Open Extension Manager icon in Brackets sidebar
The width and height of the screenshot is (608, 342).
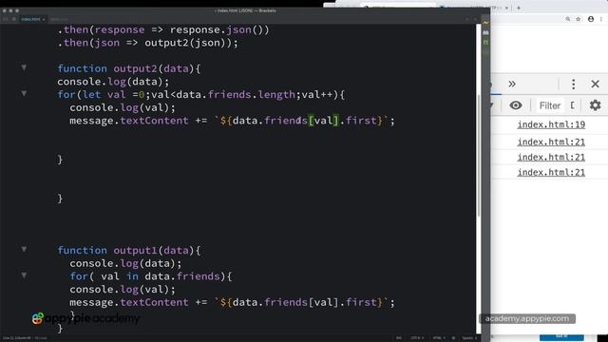tap(485, 32)
